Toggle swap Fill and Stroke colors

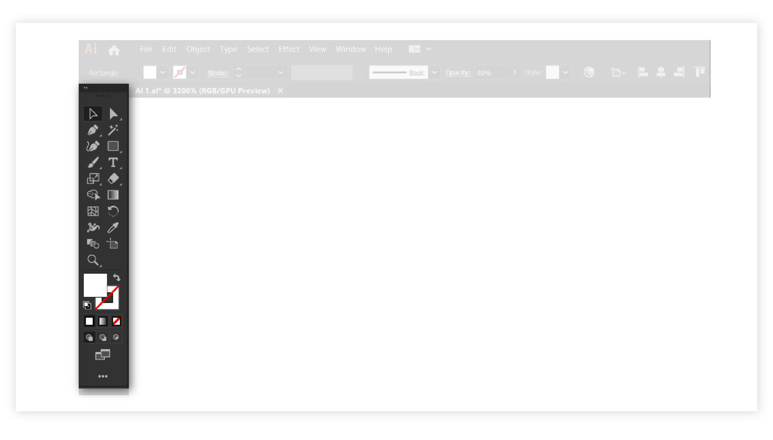point(117,278)
